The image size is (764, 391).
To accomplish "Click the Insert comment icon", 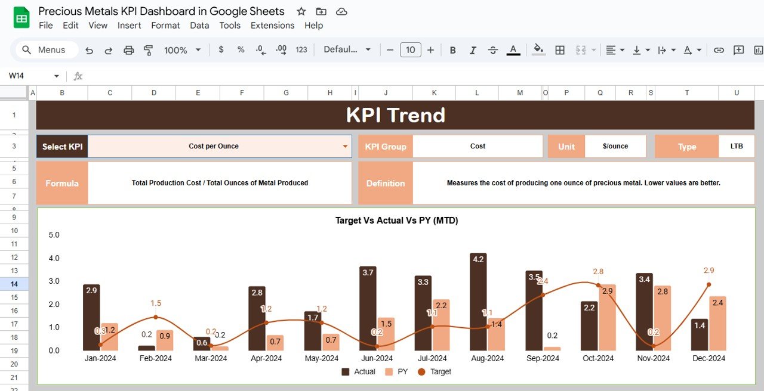I will [738, 50].
